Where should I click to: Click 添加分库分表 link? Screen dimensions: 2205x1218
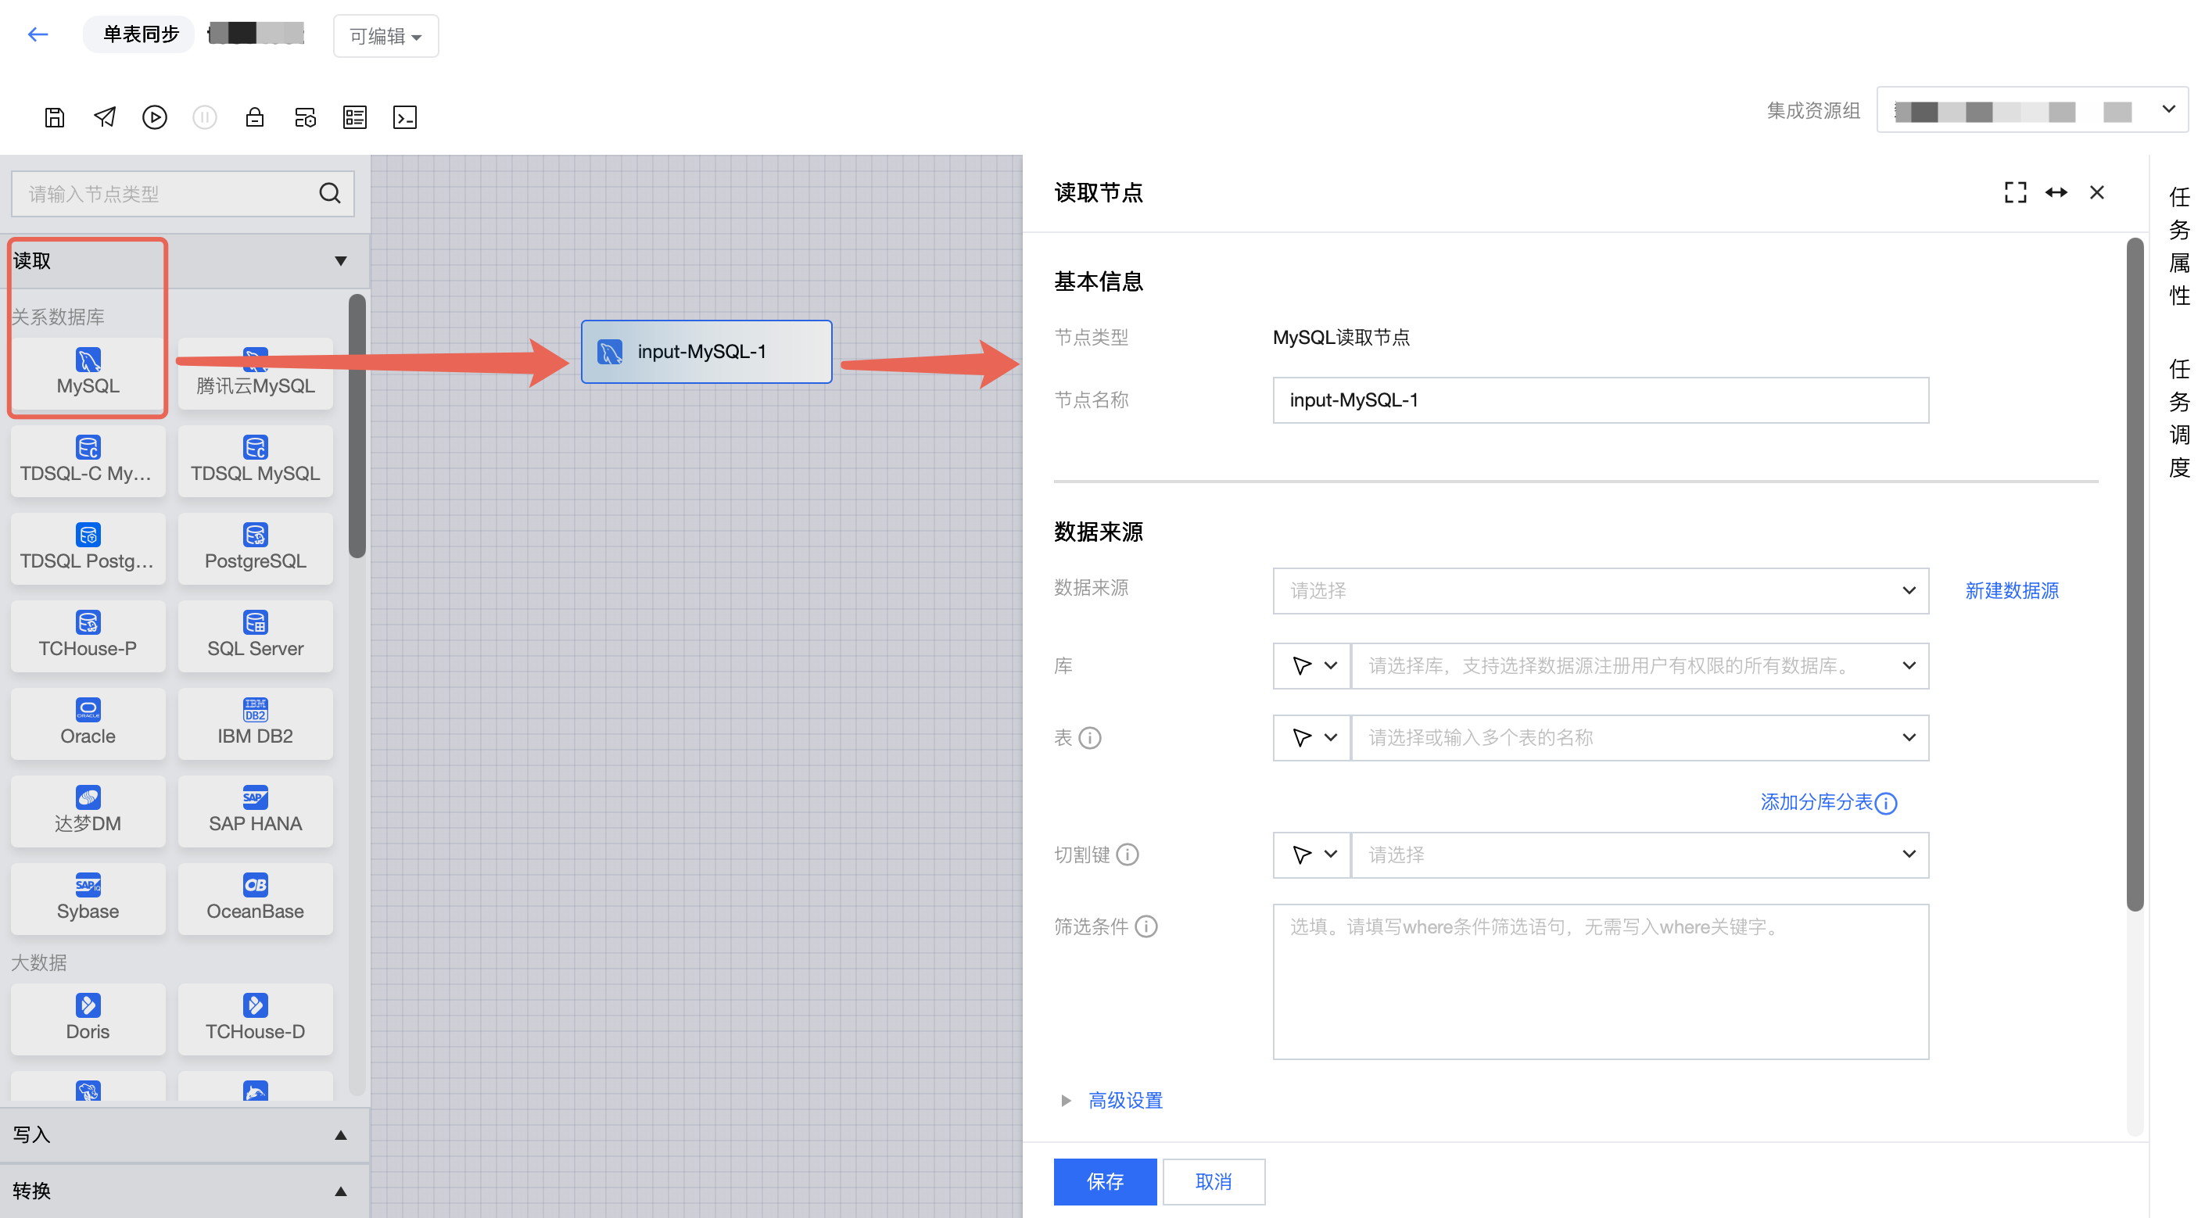(x=1816, y=802)
